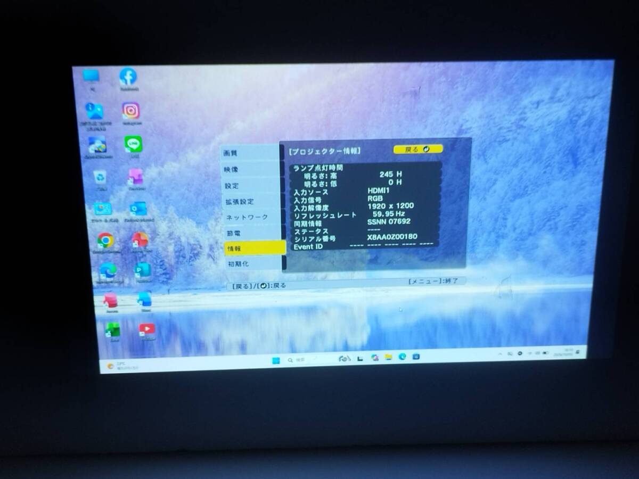This screenshot has width=639, height=479.
Task: Select the desktop icon left of Outlook
Action: click(103, 209)
